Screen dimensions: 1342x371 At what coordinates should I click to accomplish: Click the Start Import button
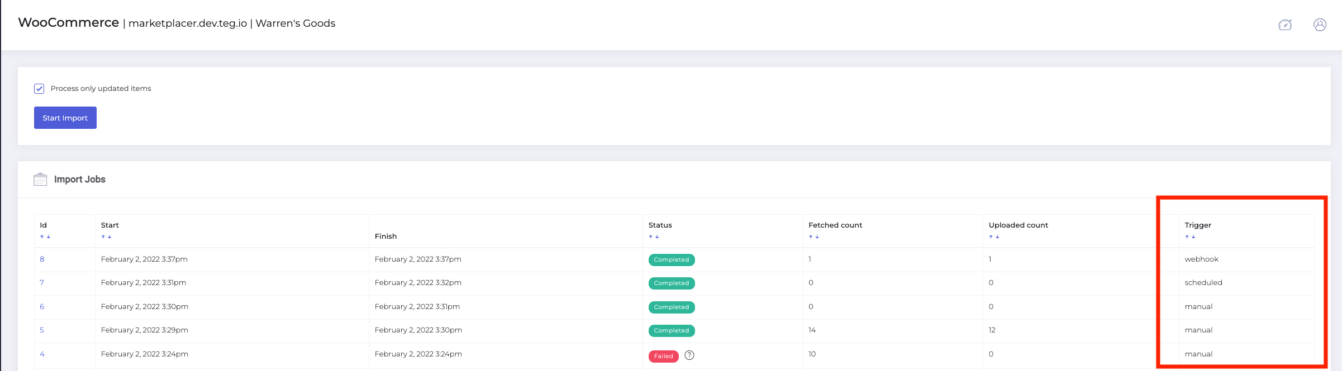(65, 118)
